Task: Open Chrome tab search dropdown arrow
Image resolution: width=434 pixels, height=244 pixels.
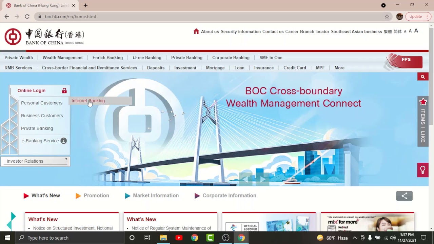Action: tap(383, 5)
